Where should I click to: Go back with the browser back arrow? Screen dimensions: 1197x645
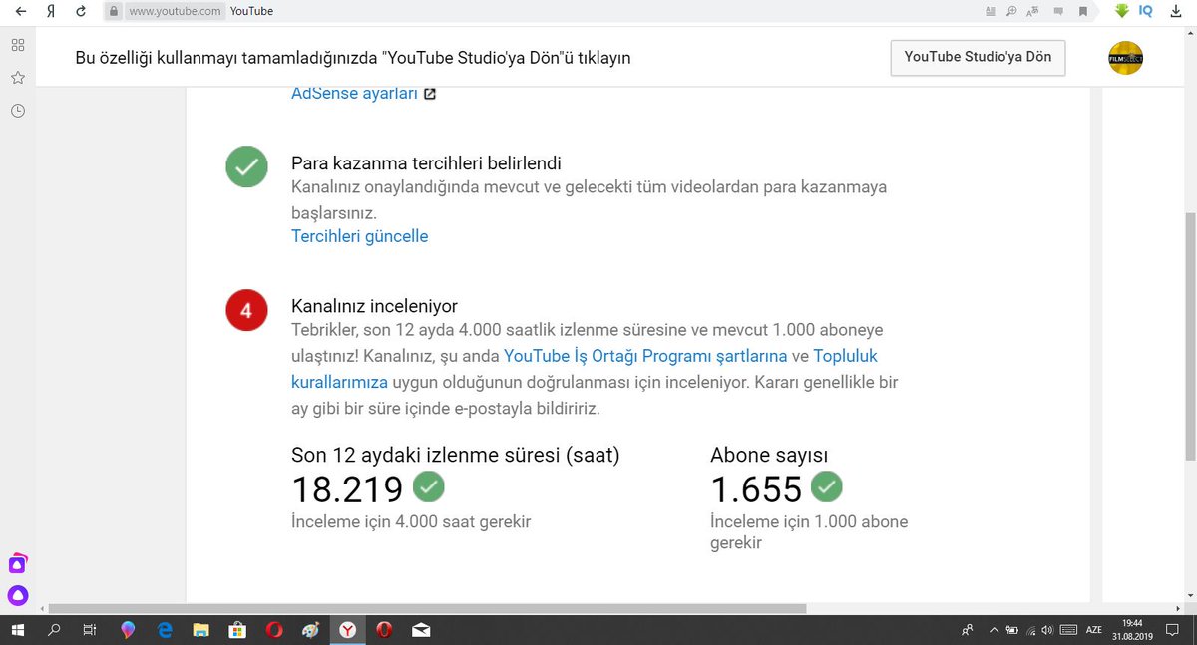20,11
